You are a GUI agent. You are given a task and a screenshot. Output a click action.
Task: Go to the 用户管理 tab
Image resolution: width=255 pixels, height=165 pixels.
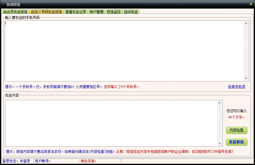[96, 12]
